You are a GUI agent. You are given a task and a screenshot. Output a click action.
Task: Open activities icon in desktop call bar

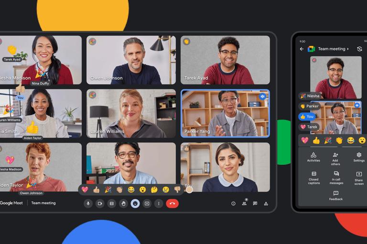click(266, 203)
